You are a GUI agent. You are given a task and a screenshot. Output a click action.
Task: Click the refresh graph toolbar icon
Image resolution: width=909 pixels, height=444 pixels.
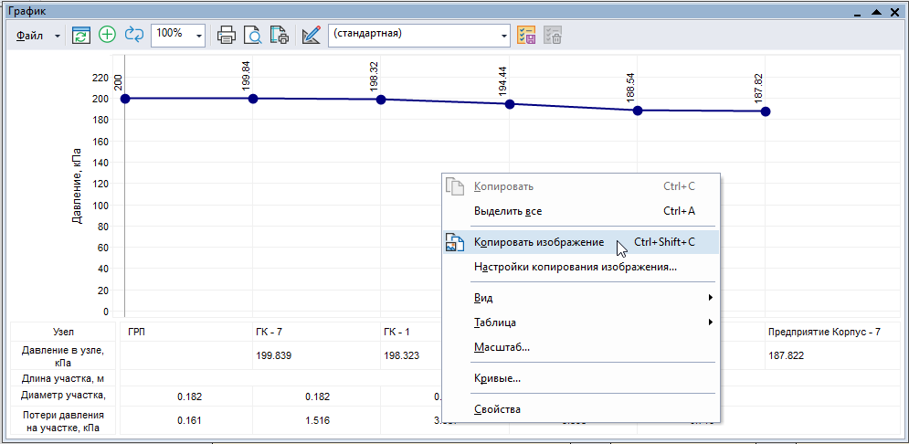pos(82,35)
